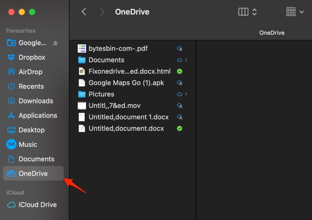Click the cloud sync badge next to Pictures
This screenshot has height=220, width=312.
pos(179,94)
